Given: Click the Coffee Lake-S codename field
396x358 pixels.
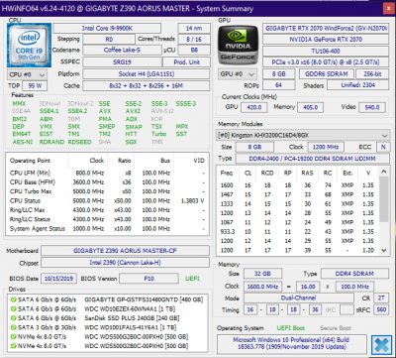Looking at the screenshot, I should pyautogui.click(x=122, y=51).
